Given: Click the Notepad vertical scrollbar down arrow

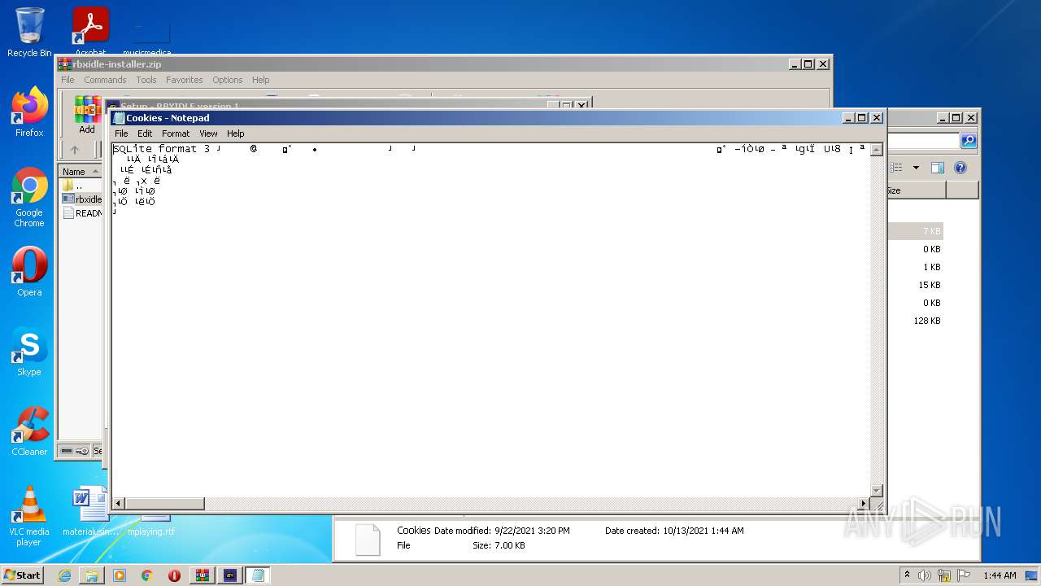Looking at the screenshot, I should pyautogui.click(x=877, y=490).
